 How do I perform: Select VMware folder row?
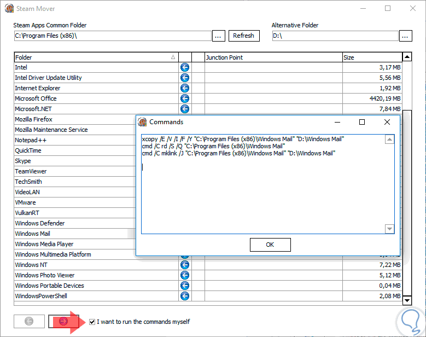click(x=75, y=202)
